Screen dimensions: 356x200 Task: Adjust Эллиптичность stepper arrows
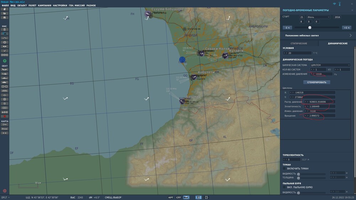pyautogui.click(x=307, y=106)
